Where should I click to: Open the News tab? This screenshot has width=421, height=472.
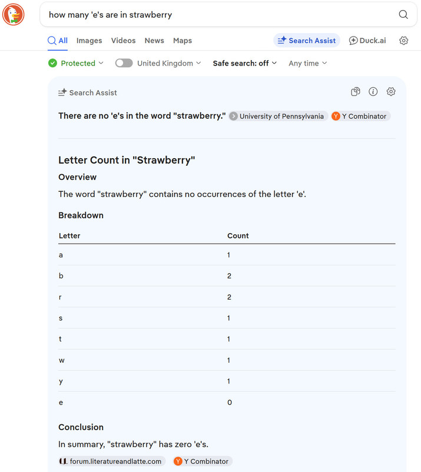coord(154,40)
